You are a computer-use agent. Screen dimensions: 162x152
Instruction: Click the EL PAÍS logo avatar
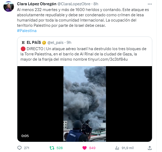23,43
